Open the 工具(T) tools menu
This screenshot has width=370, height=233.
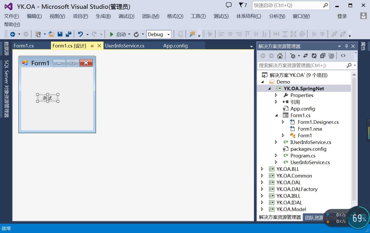(198, 16)
